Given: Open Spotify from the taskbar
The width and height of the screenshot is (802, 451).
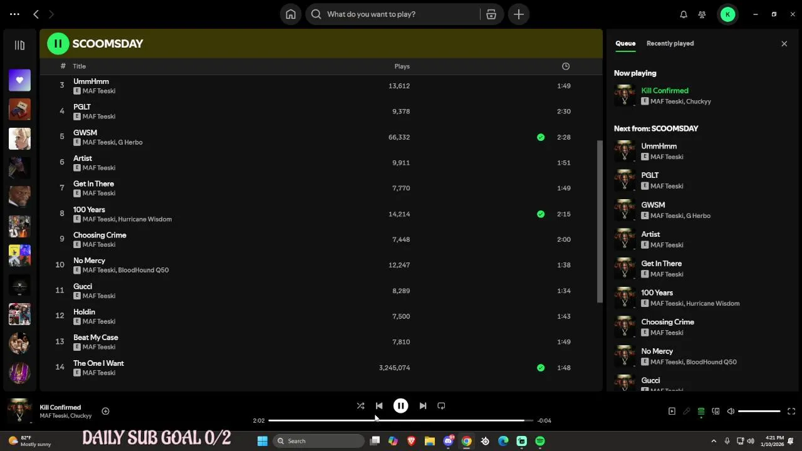Looking at the screenshot, I should (540, 441).
